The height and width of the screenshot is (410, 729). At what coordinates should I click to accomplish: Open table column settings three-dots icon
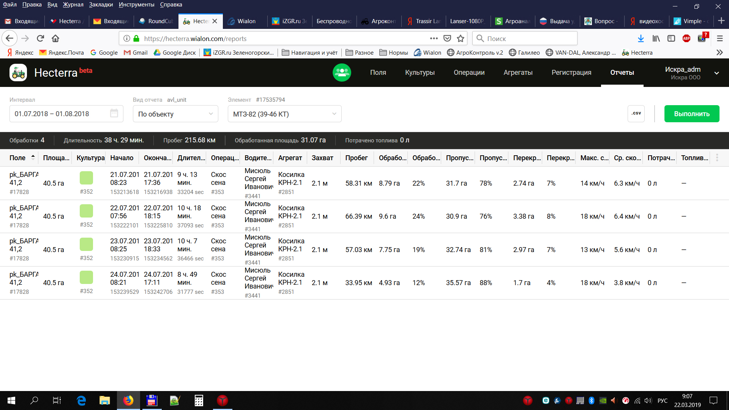point(717,158)
